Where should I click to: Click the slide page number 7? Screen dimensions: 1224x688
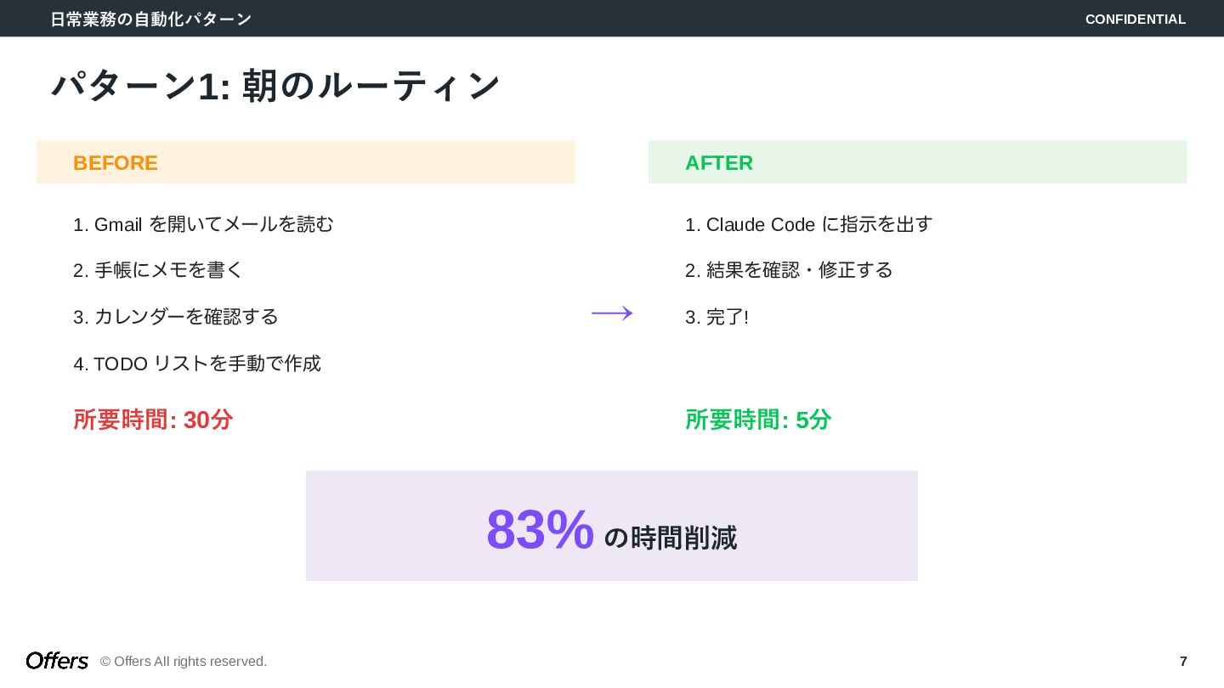click(x=1183, y=662)
